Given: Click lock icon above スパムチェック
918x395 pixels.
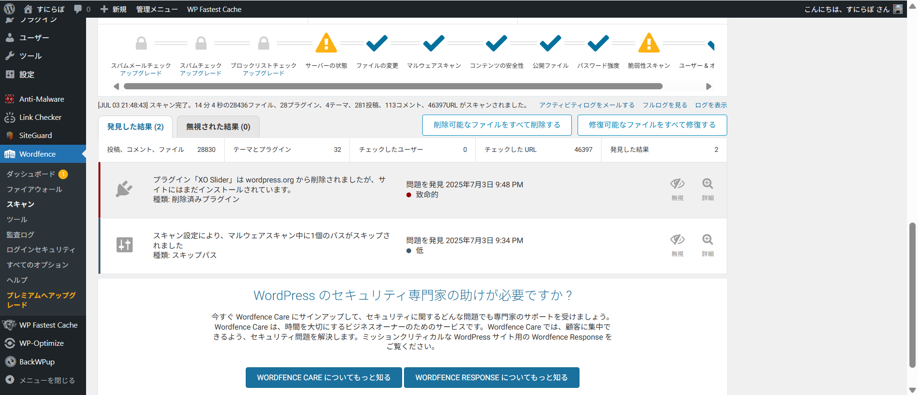Looking at the screenshot, I should click(x=201, y=43).
